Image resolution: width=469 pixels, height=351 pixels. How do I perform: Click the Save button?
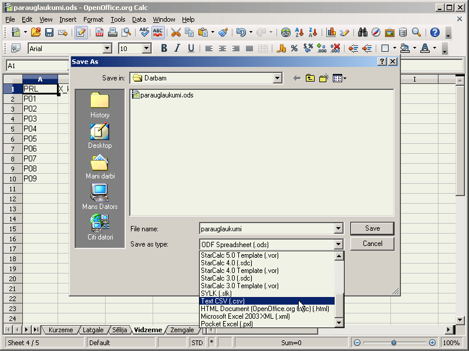tap(372, 228)
